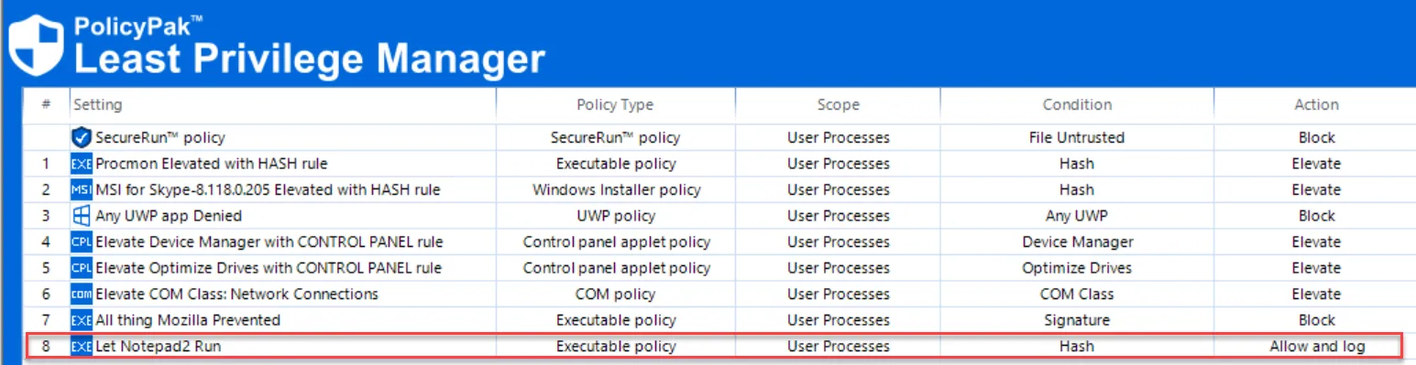Click the COM icon for Network Connections rule
The width and height of the screenshot is (1416, 365).
click(82, 295)
